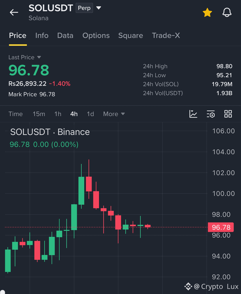Open the Options tab
Image resolution: width=241 pixels, height=294 pixels.
(x=96, y=36)
